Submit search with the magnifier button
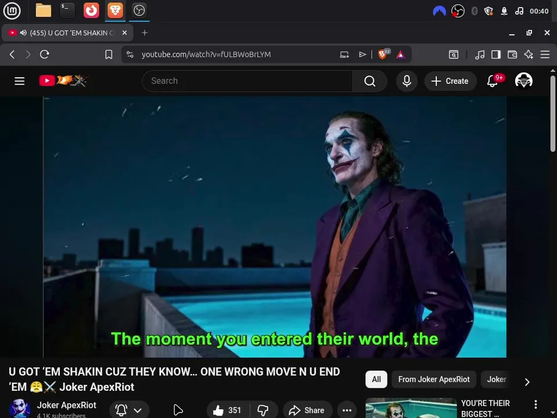The height and width of the screenshot is (418, 557). 370,81
